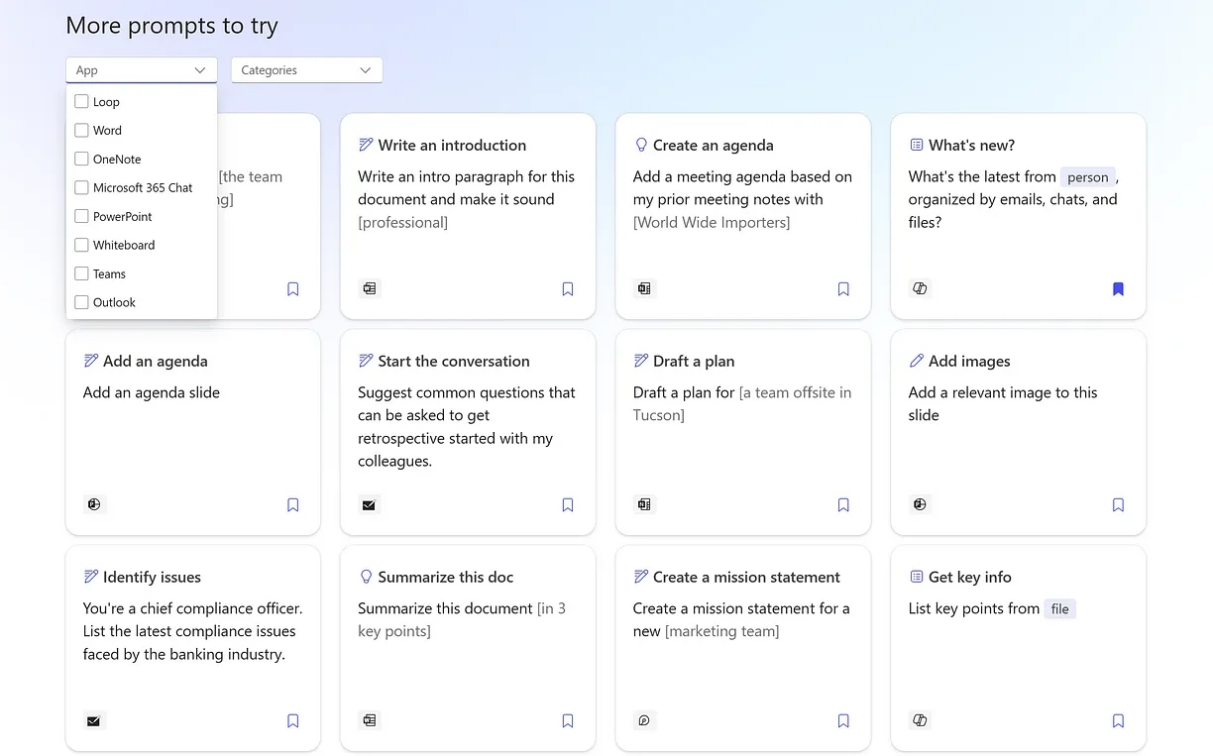
Task: Click the Outlook icon on "Identify issues" card
Action: click(x=94, y=721)
